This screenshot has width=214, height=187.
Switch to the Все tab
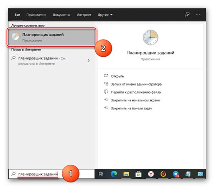pos(17,15)
